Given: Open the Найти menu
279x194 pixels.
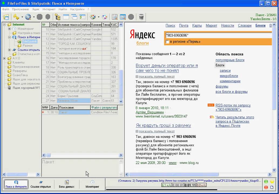Looking at the screenshot, I should (63, 9).
